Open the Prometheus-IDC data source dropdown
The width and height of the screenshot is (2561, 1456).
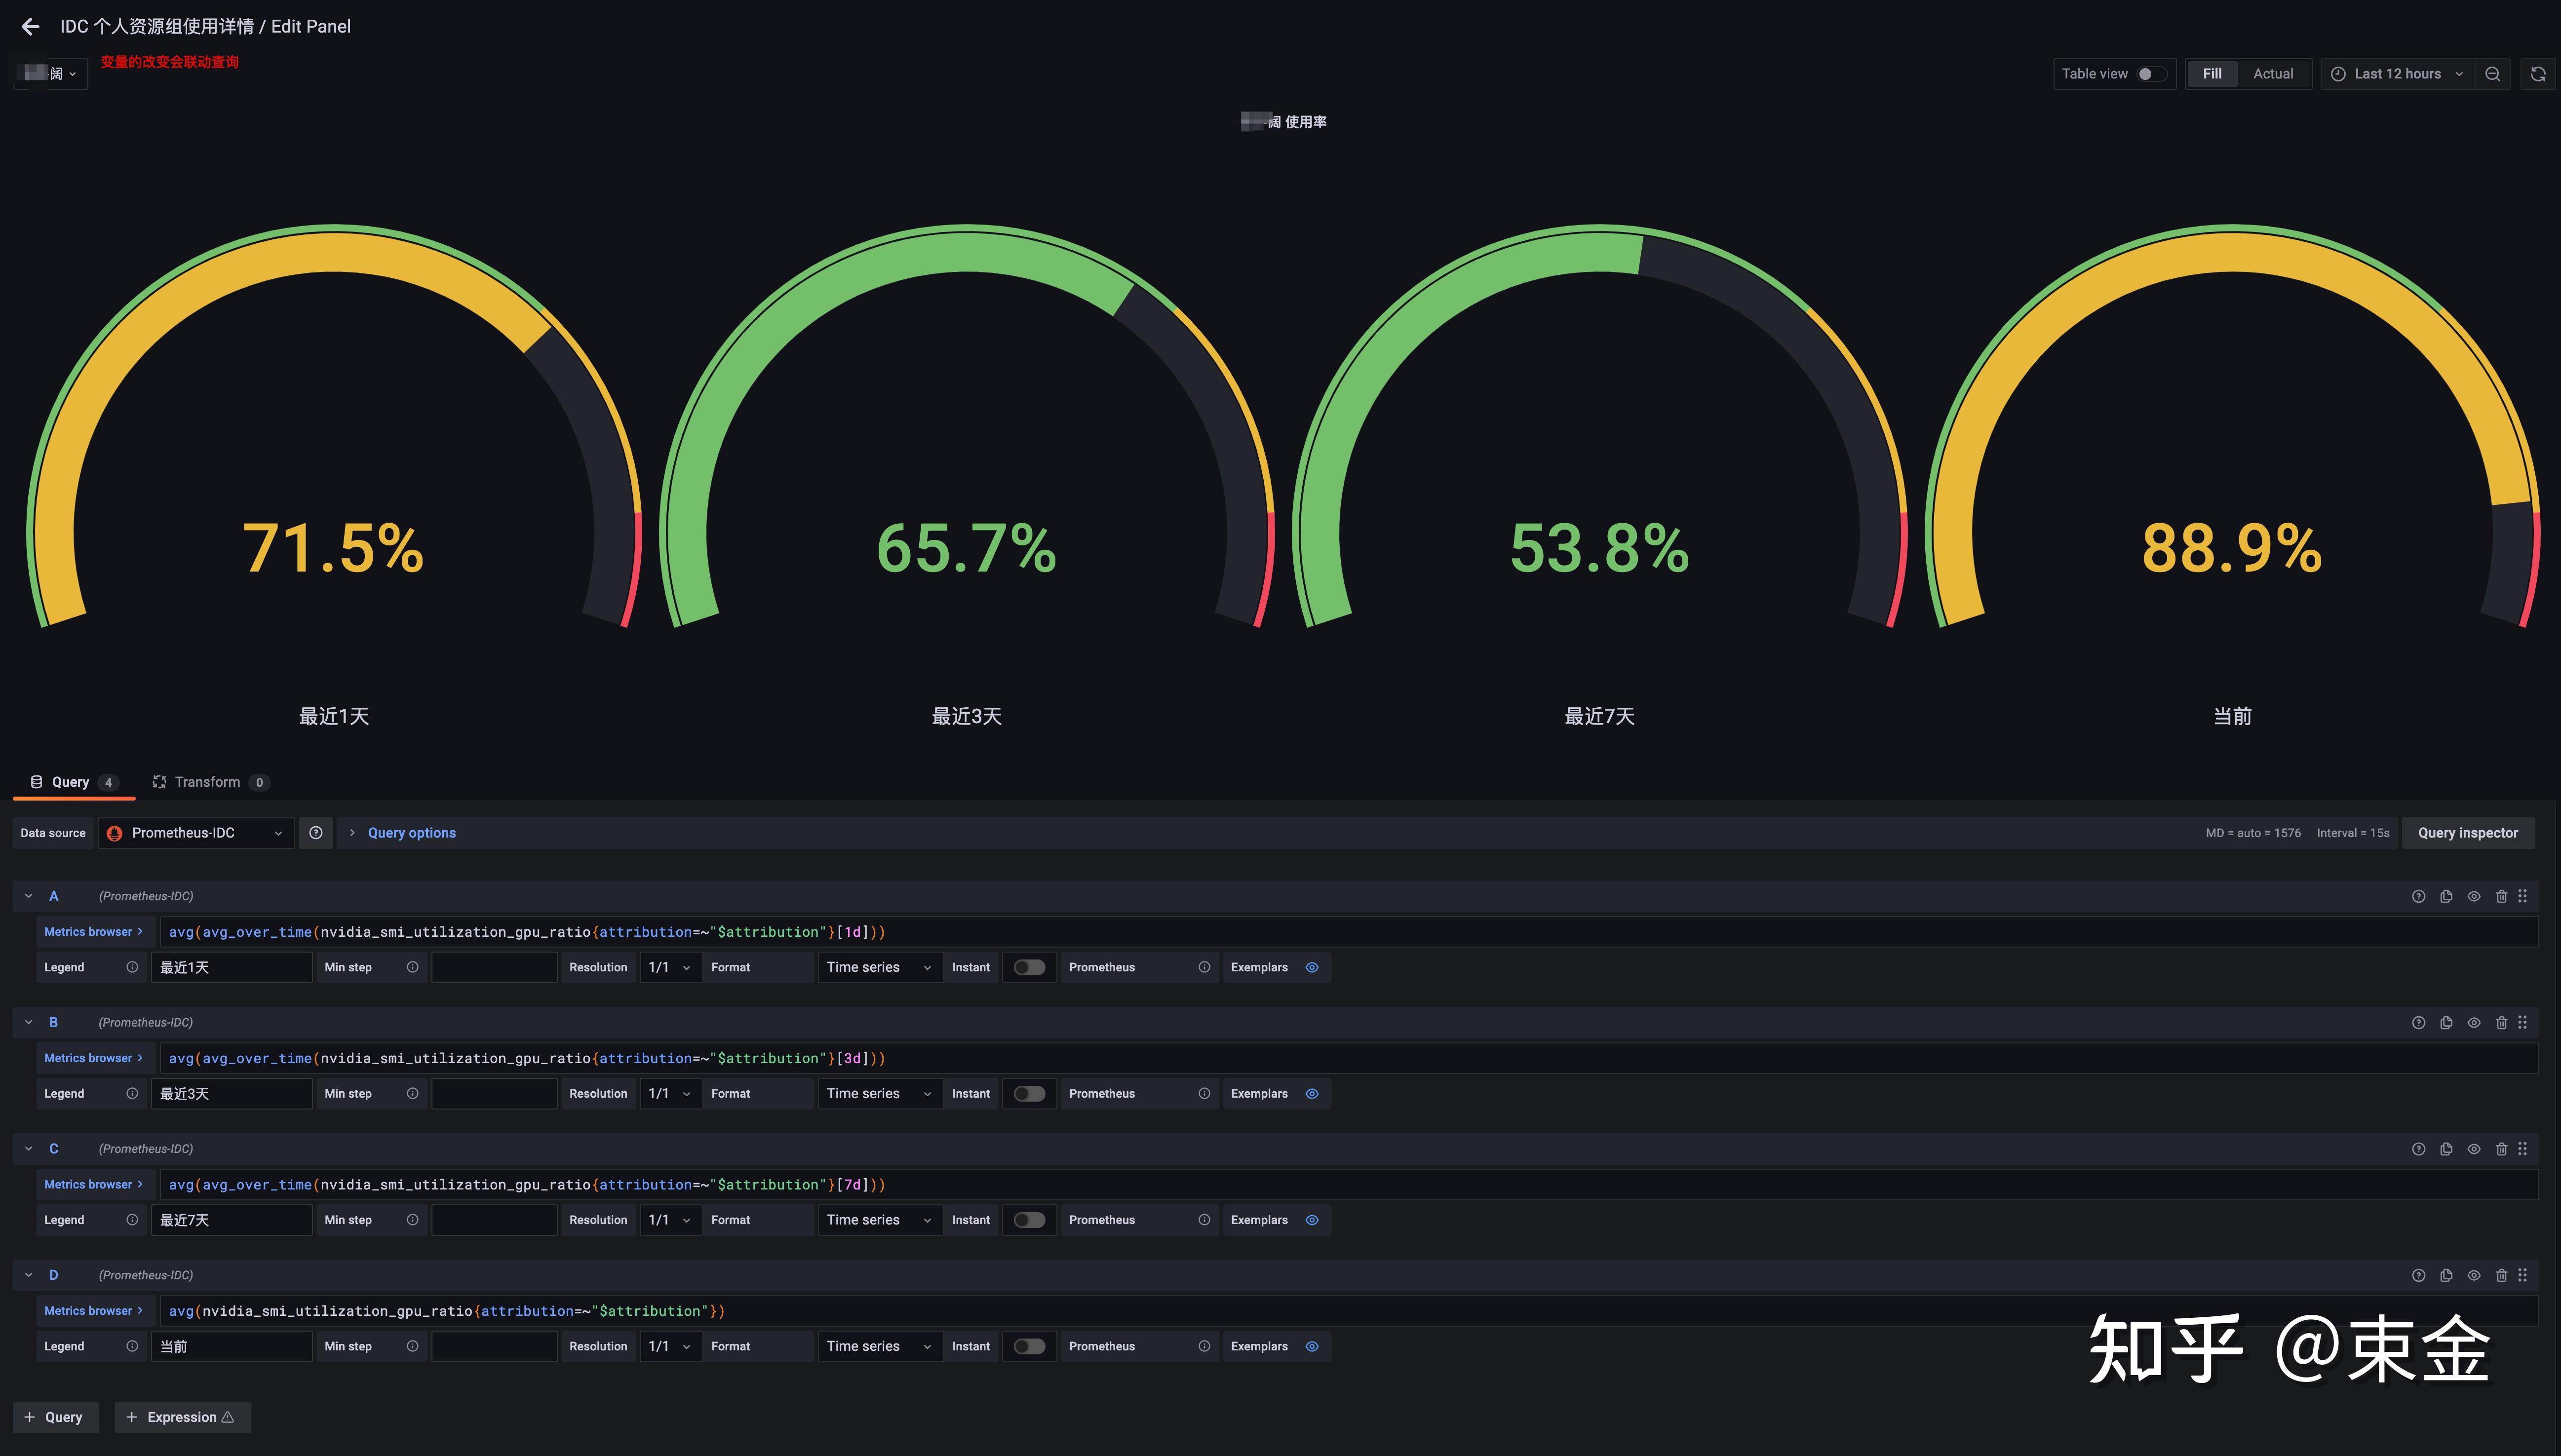(196, 833)
